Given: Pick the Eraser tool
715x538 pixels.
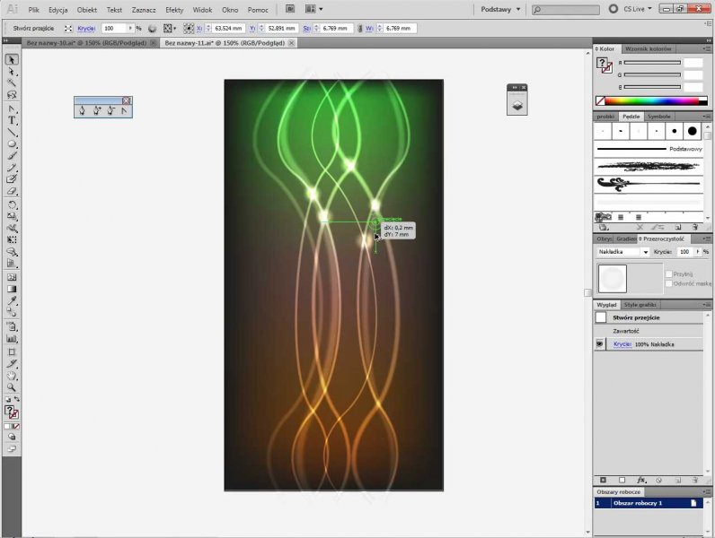Looking at the screenshot, I should point(13,191).
